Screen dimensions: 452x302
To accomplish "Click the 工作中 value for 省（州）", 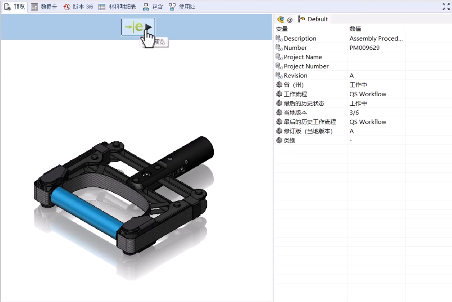I will coord(358,85).
